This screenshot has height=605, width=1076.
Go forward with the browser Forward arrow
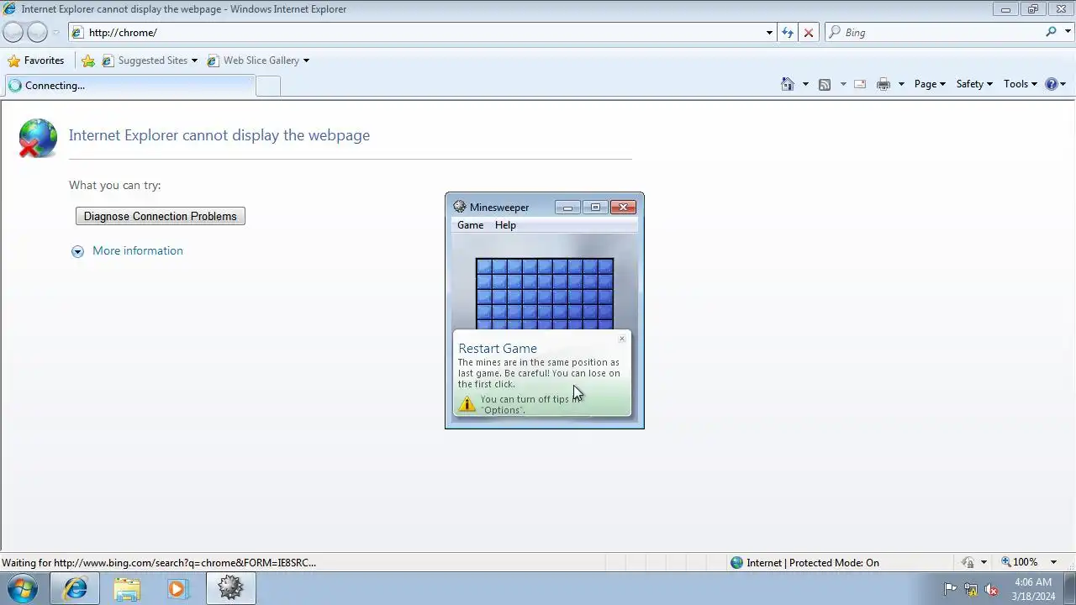pos(37,32)
